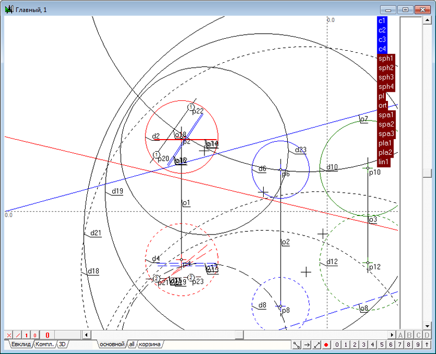Click the digit 1 button in bottom row
Screen dimensions: 436x354
coord(346,345)
